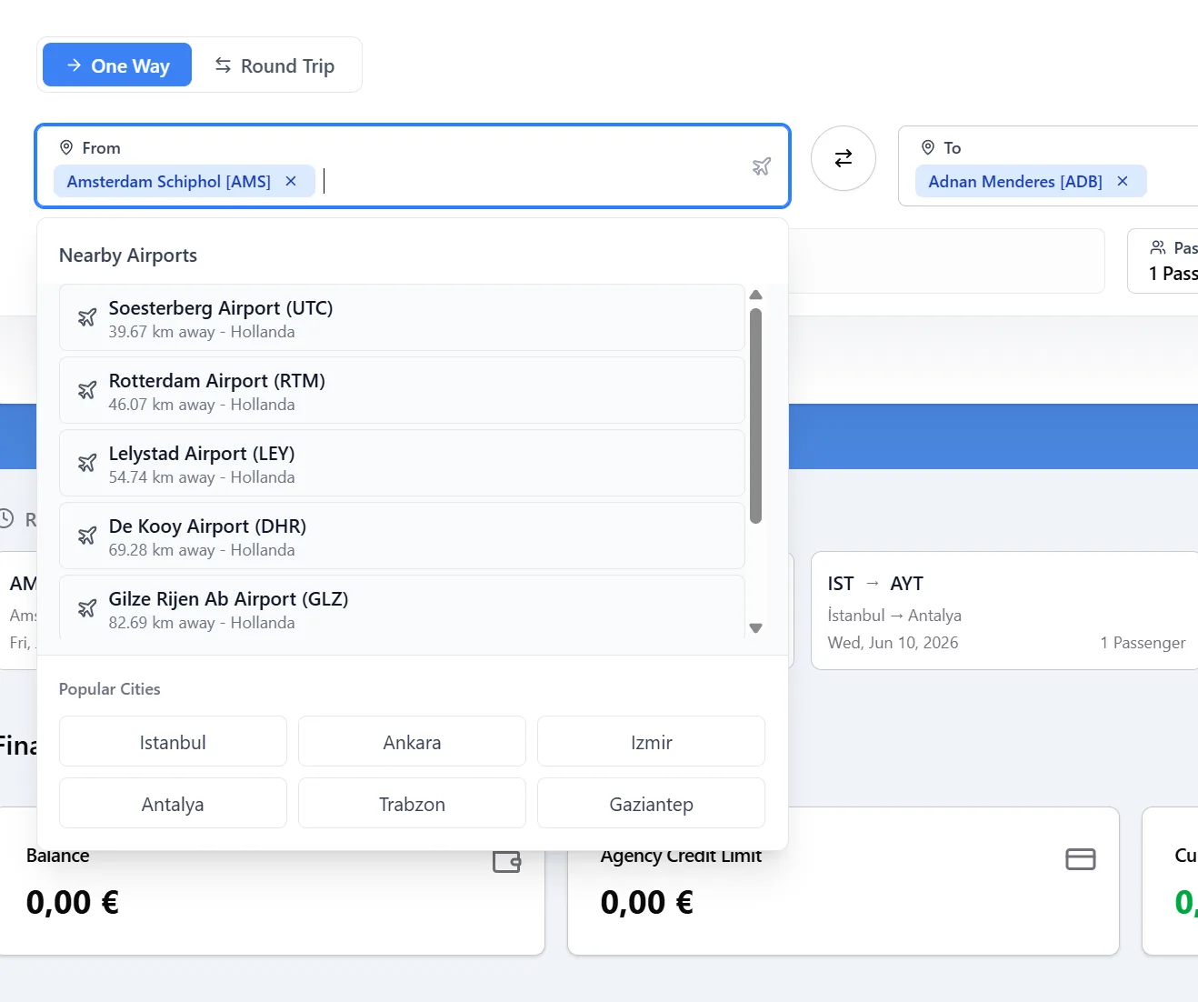This screenshot has width=1198, height=1002.
Task: Click the location pin icon beside To
Action: click(928, 146)
